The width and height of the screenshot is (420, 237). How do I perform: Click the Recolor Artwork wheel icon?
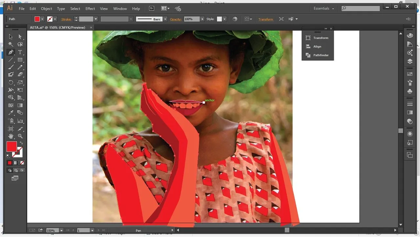(235, 19)
